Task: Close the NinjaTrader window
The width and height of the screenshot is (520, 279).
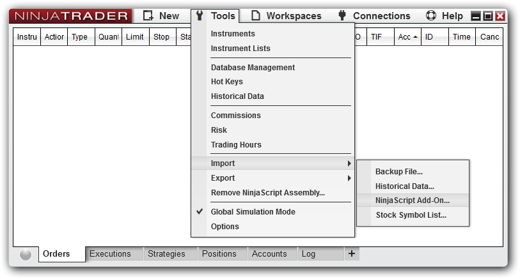Action: tap(500, 16)
